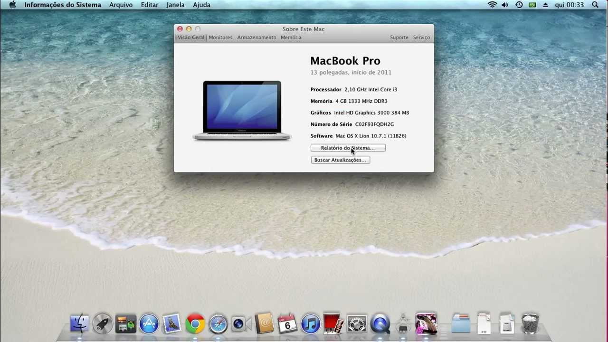608x342 pixels.
Task: Open the Brazil flag input menu
Action: coord(532,5)
